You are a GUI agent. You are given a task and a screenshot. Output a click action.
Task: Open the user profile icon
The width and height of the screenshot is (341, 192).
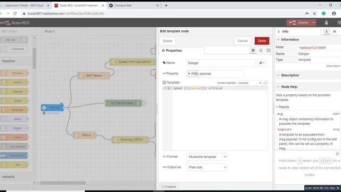tap(326, 22)
